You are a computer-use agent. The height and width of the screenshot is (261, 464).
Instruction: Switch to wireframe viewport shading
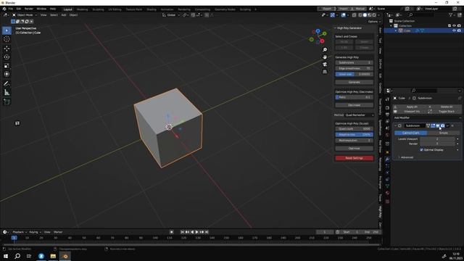pos(360,15)
